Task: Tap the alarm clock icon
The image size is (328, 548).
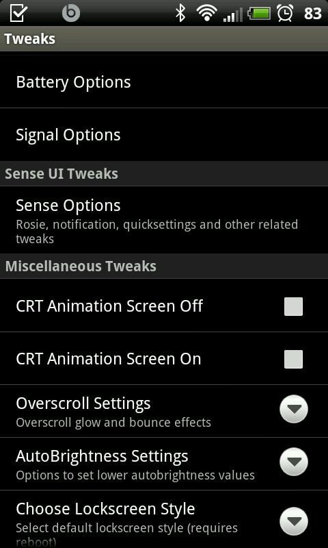Action: (285, 13)
